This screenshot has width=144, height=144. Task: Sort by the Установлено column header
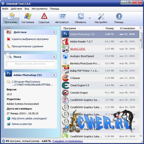tap(127, 28)
